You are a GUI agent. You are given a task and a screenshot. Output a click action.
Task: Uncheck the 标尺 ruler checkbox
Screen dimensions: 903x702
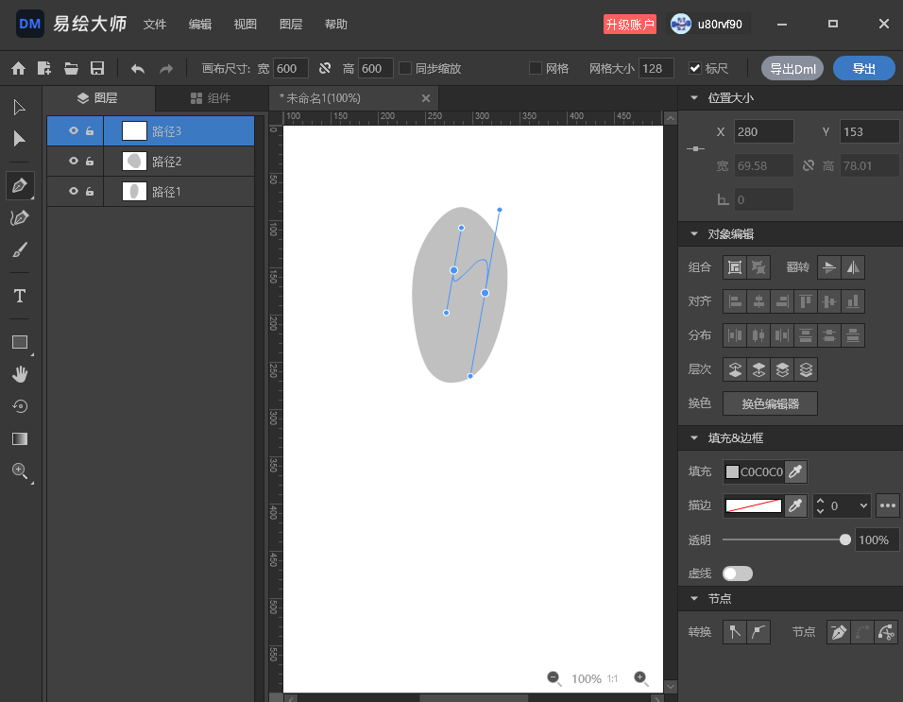[695, 68]
